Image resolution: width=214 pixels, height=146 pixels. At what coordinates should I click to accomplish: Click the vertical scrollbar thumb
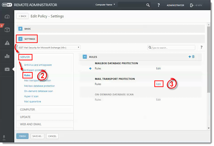(x=209, y=59)
